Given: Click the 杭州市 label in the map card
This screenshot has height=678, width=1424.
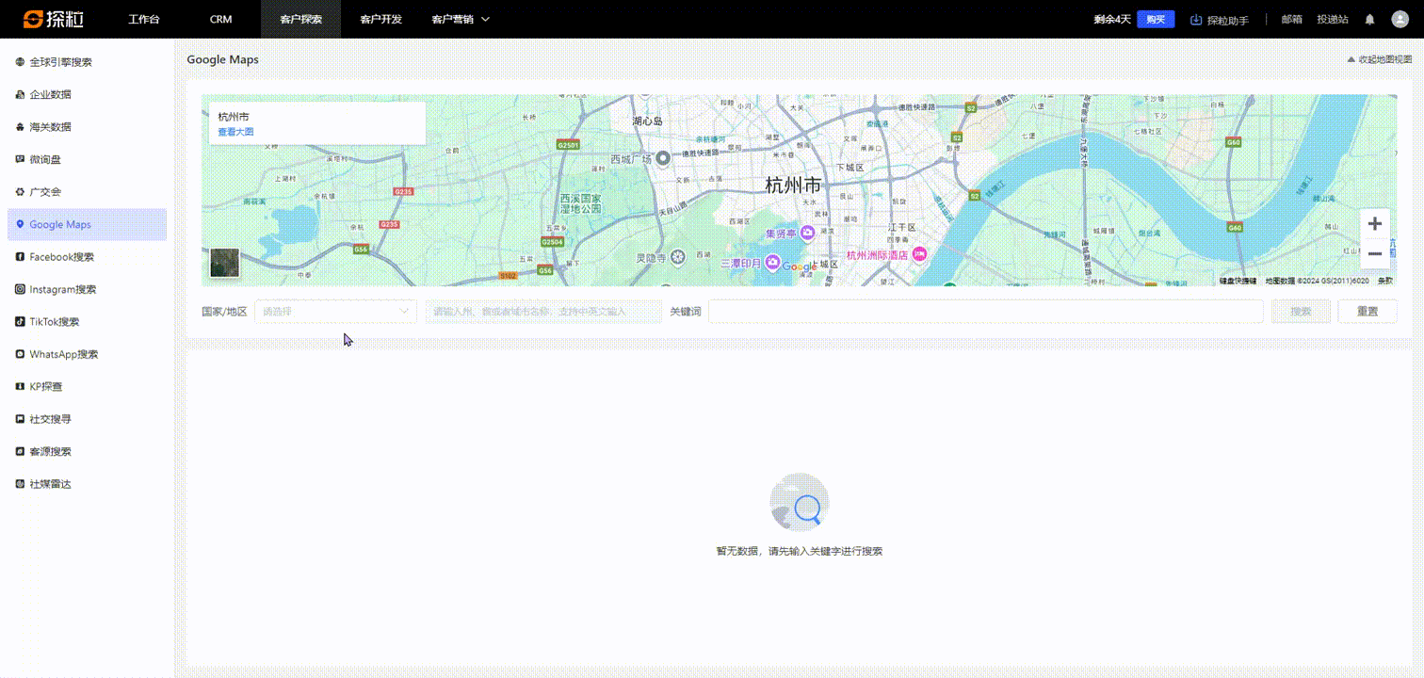Looking at the screenshot, I should 234,117.
